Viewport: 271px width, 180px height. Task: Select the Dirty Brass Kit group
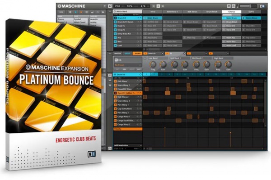pos(128,34)
